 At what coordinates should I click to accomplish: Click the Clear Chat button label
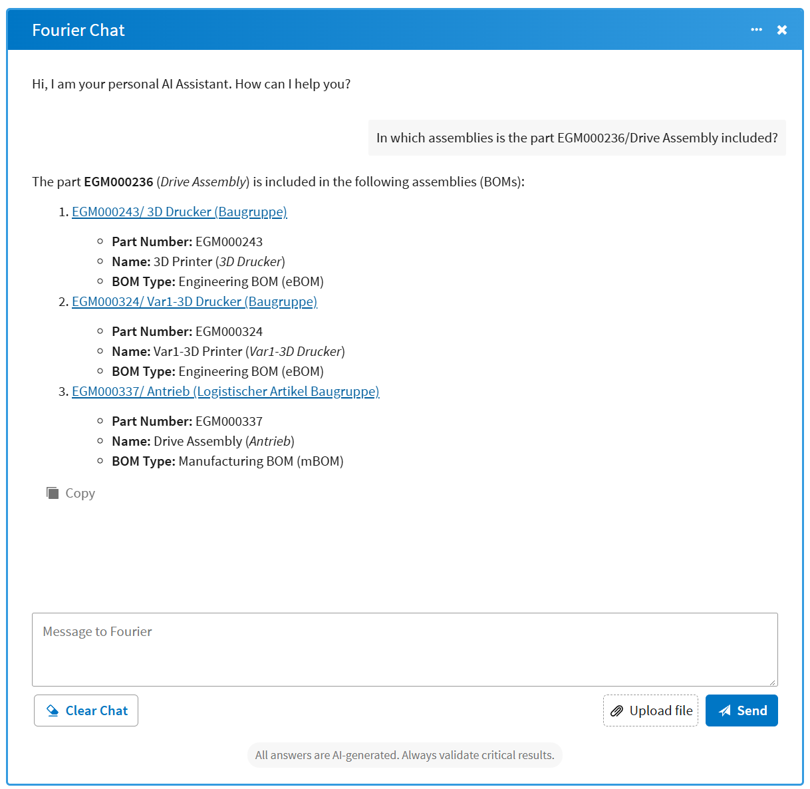tap(96, 710)
